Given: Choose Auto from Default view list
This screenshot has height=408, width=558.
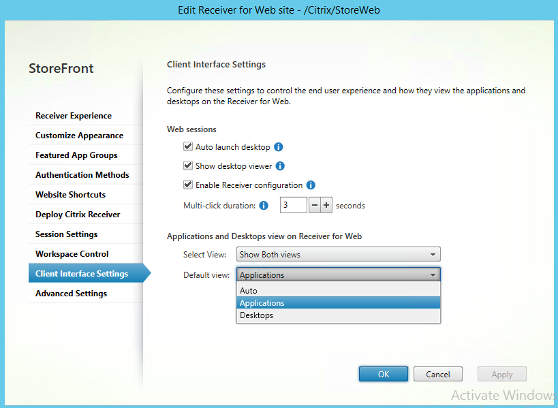Looking at the screenshot, I should point(339,291).
